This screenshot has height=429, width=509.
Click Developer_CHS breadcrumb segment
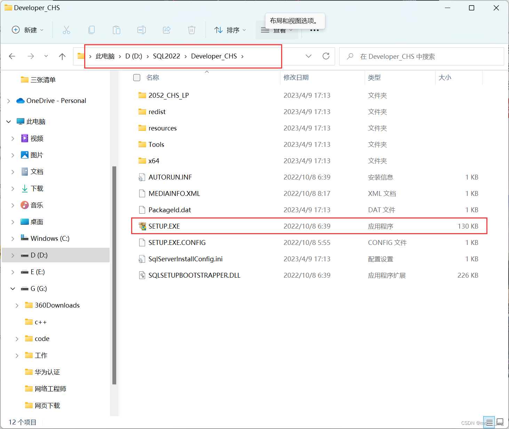214,56
